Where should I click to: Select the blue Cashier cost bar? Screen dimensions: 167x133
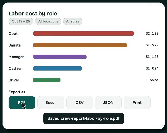coord(57,69)
